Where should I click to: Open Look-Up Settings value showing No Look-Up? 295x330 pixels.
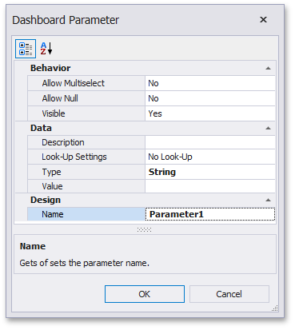click(x=210, y=157)
